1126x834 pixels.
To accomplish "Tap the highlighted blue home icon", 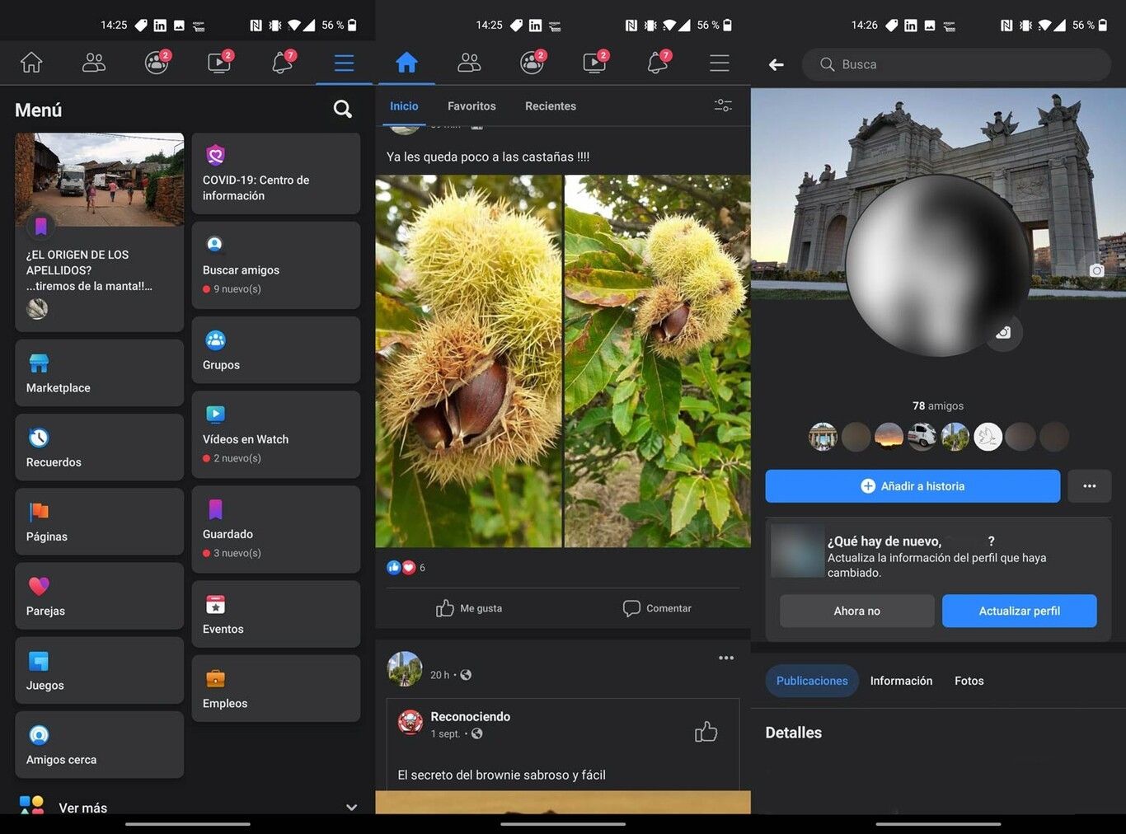I will 406,63.
